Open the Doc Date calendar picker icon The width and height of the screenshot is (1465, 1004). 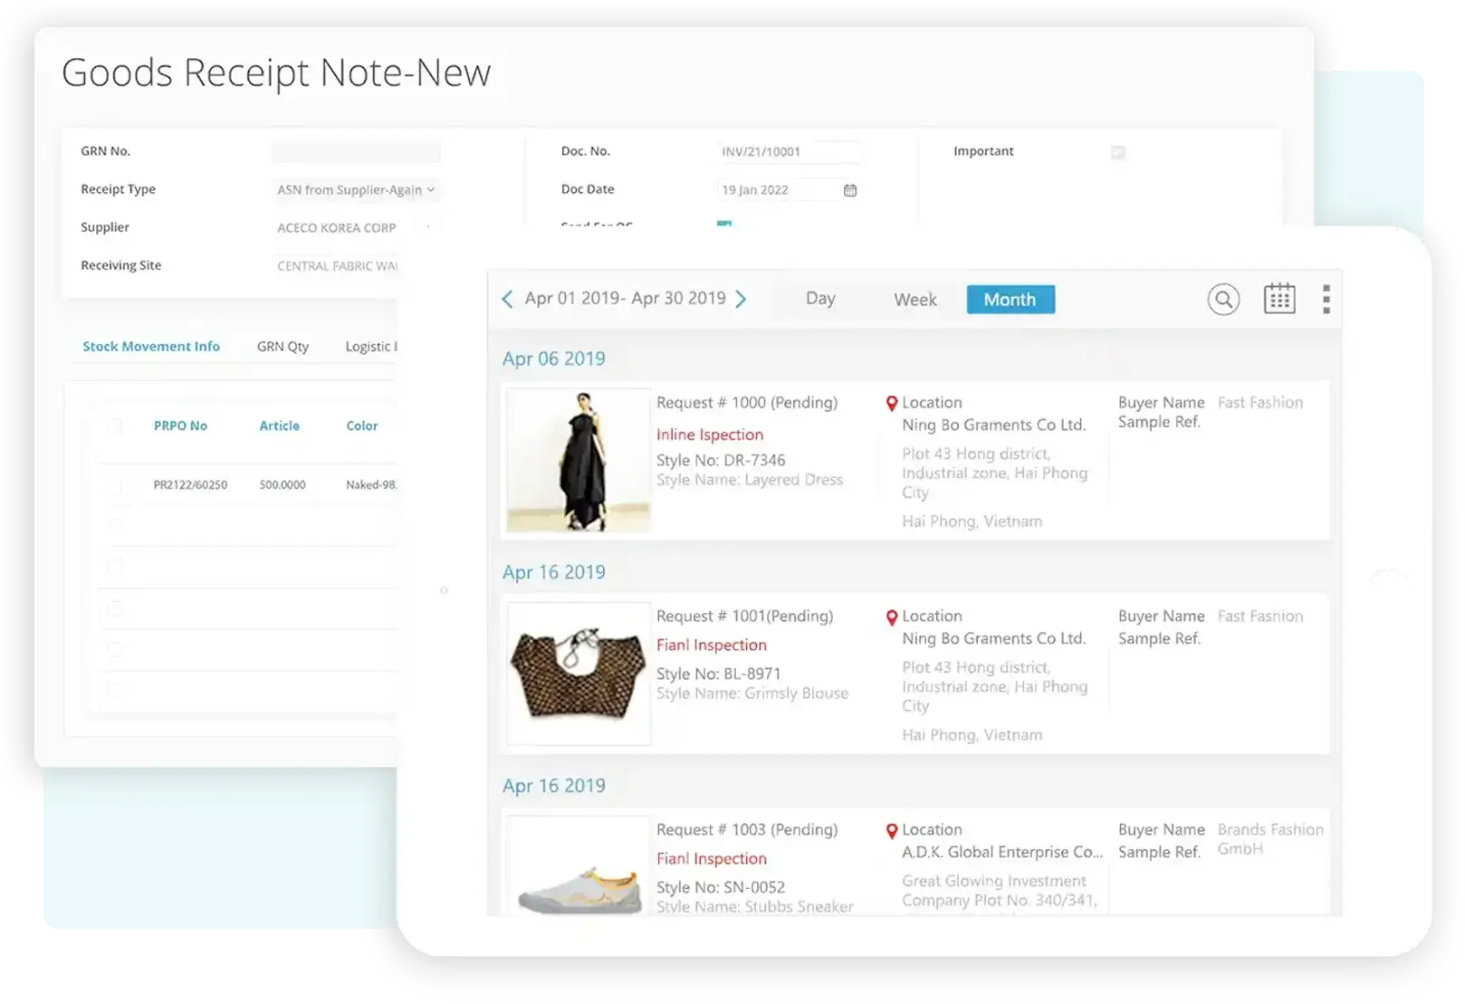[850, 190]
